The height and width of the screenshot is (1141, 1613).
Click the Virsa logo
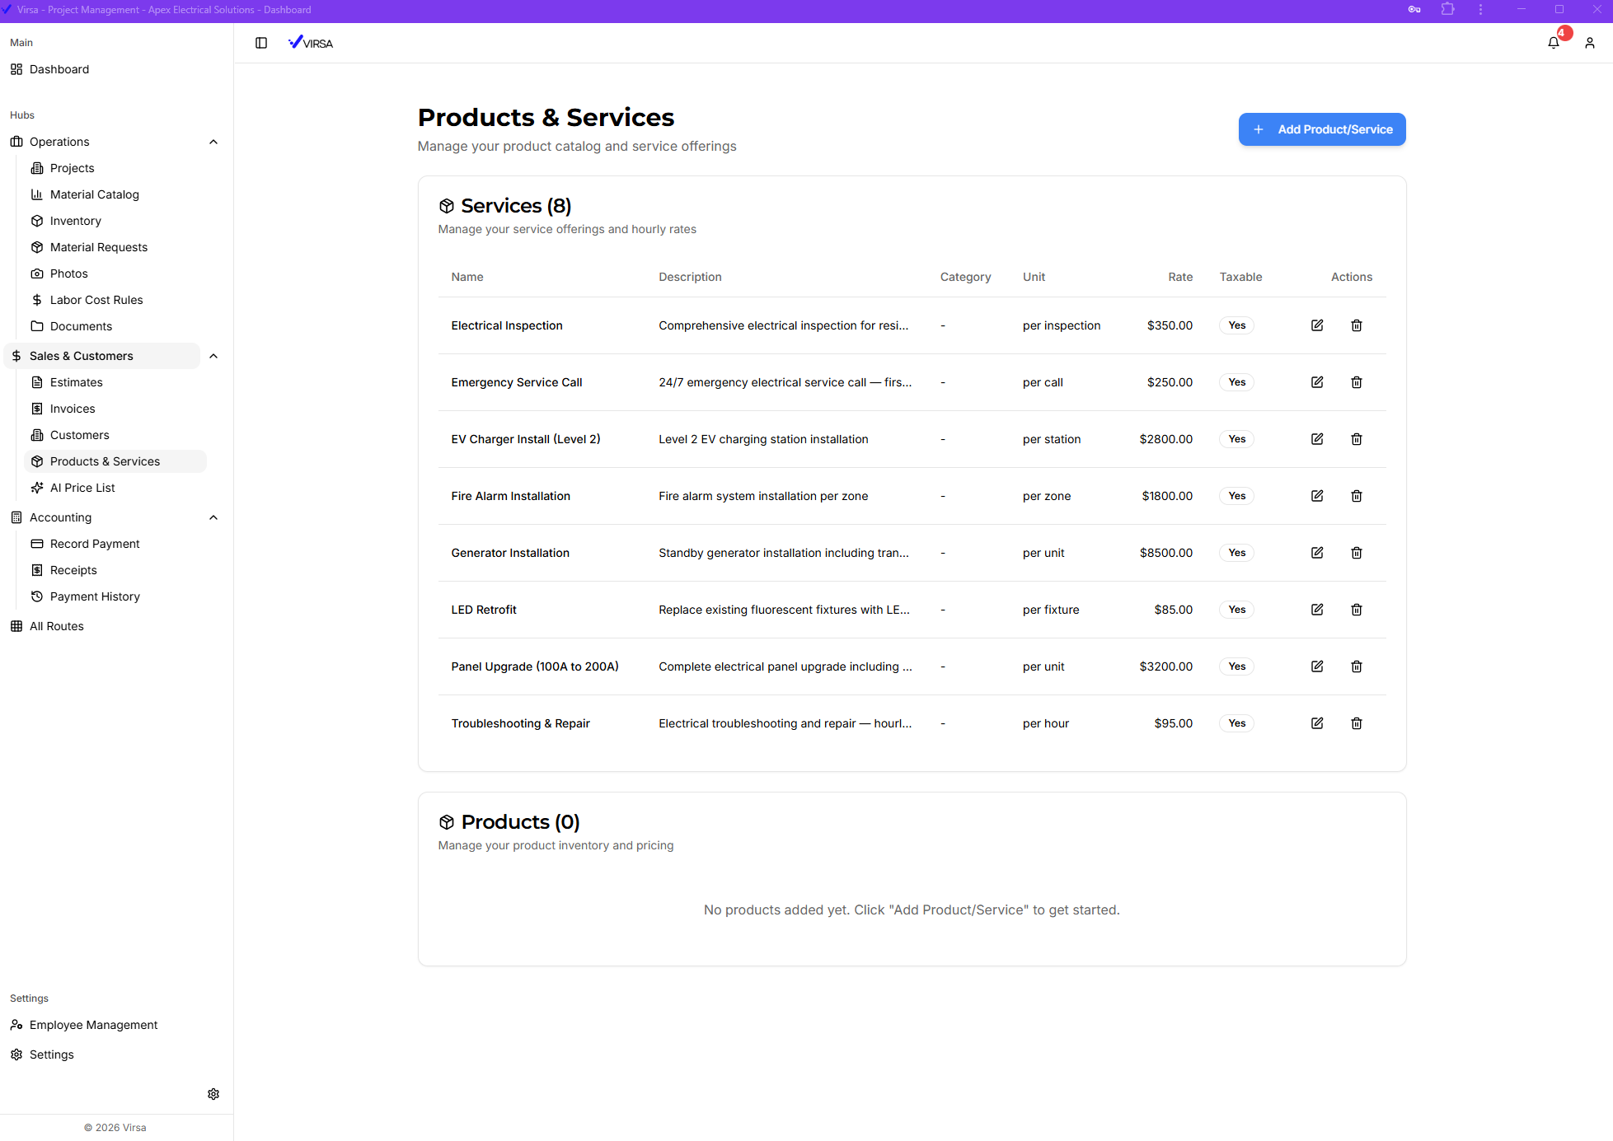[311, 43]
